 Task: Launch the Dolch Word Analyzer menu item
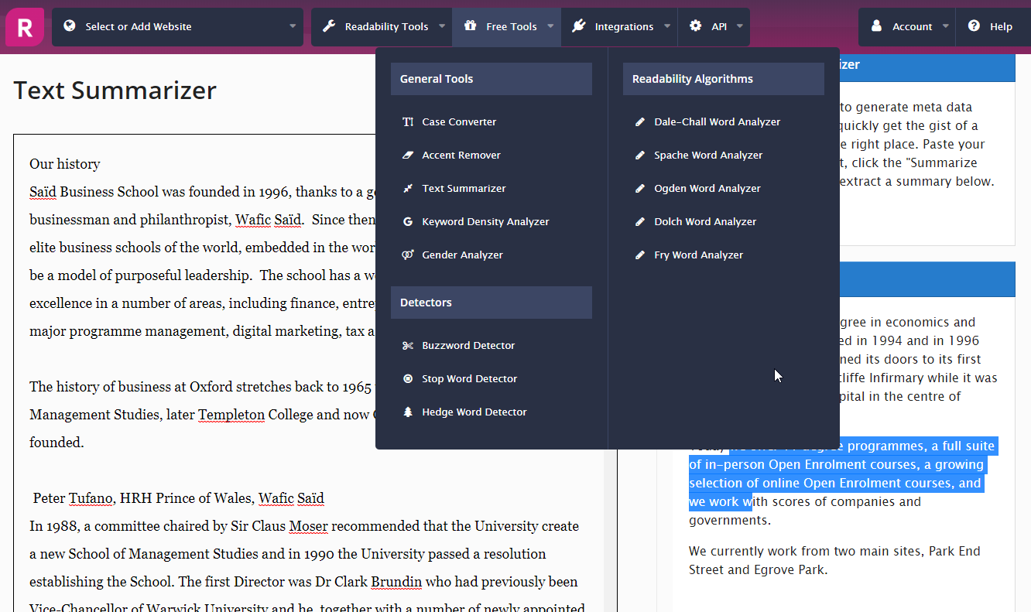[x=724, y=221]
